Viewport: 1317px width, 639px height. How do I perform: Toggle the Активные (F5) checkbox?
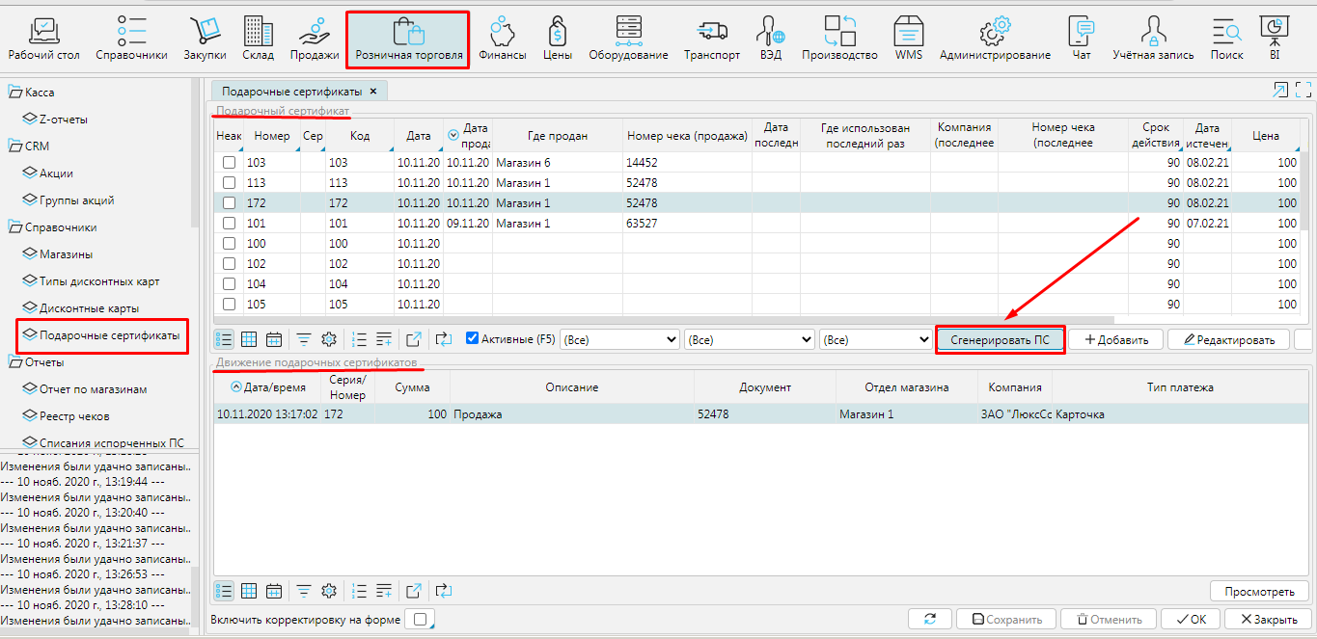[472, 338]
